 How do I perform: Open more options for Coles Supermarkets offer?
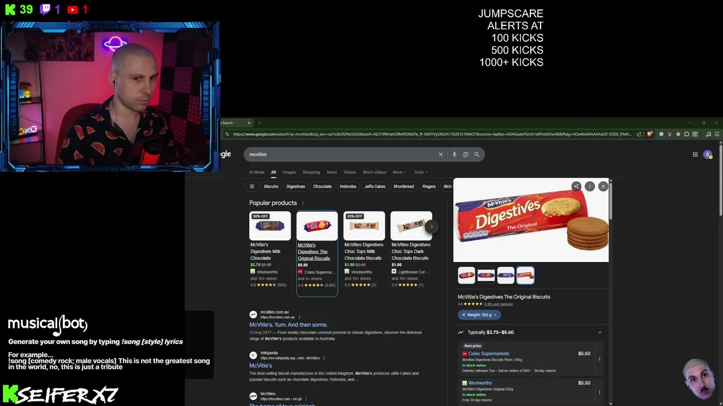[599, 359]
